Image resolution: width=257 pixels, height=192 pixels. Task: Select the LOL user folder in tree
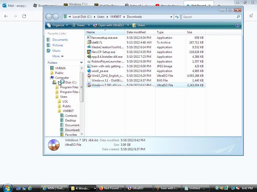[x=65, y=101]
